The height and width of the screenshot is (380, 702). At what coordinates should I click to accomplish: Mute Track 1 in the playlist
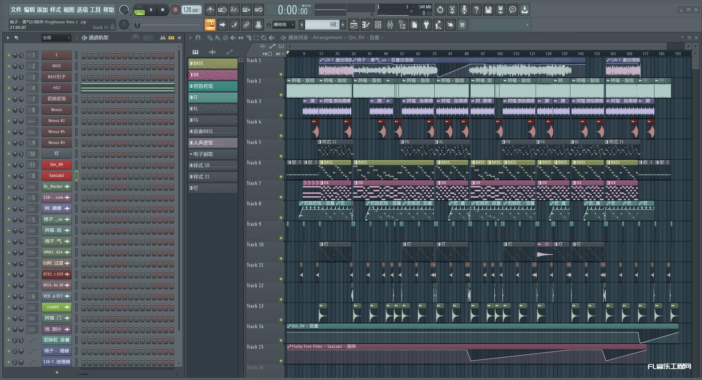click(281, 75)
